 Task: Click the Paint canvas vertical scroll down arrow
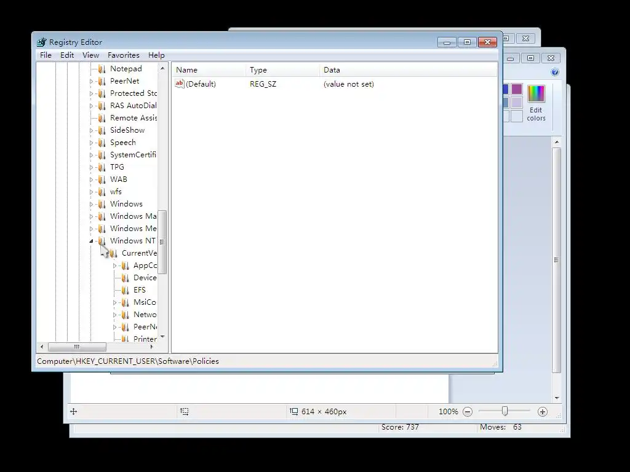pos(557,398)
